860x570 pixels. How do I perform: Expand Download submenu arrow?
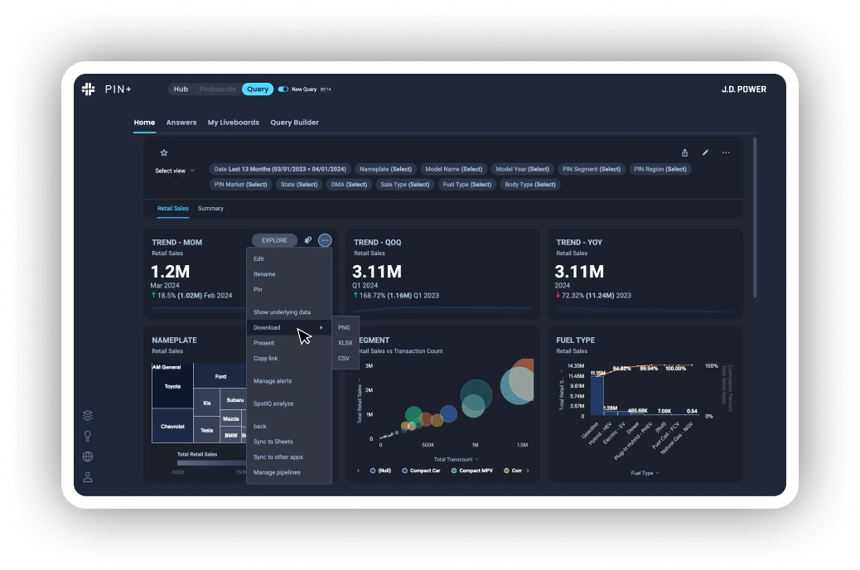[x=321, y=327]
